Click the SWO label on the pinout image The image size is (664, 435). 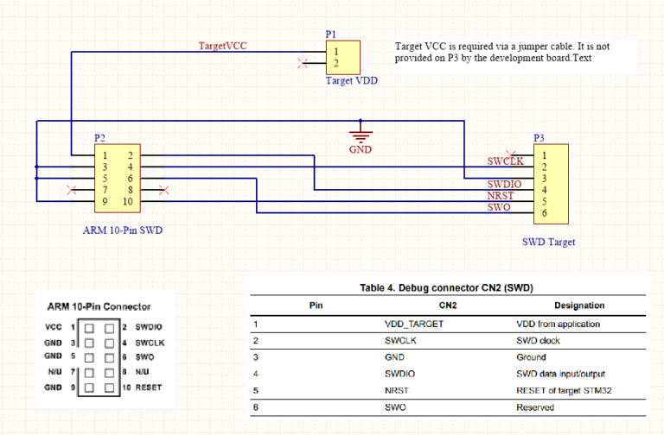145,357
